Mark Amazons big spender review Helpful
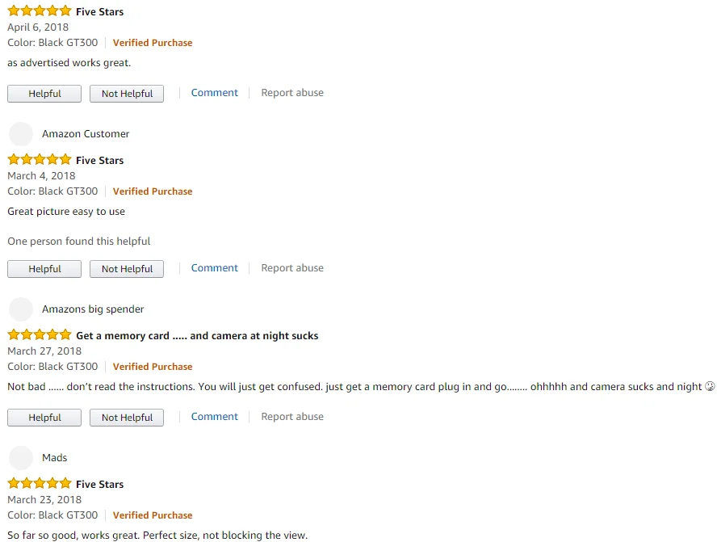Viewport: 717px width, 542px height. click(x=44, y=418)
